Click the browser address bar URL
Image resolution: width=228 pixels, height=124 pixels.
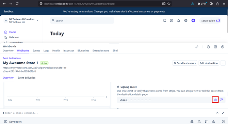pyautogui.click(x=79, y=4)
